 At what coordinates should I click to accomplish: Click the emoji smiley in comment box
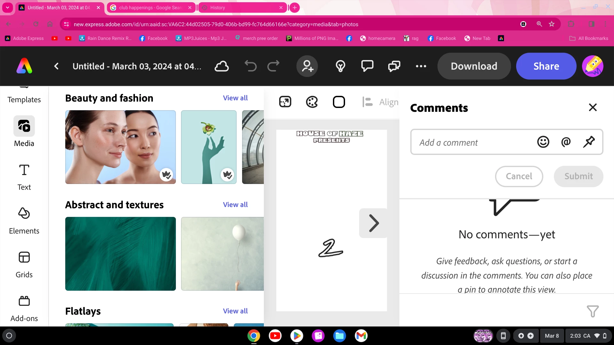[543, 142]
